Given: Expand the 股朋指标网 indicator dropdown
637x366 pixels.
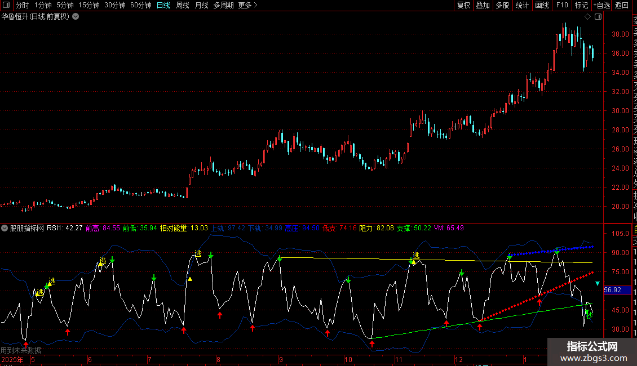Looking at the screenshot, I should point(5,228).
